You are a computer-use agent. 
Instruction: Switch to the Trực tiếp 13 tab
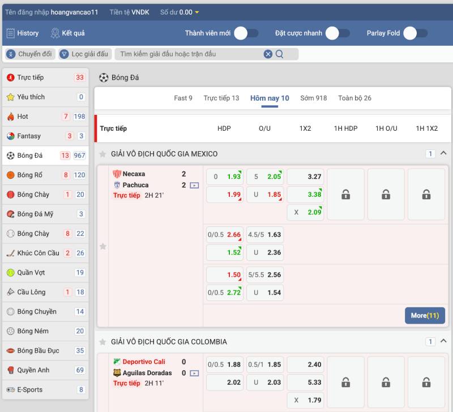(x=221, y=98)
